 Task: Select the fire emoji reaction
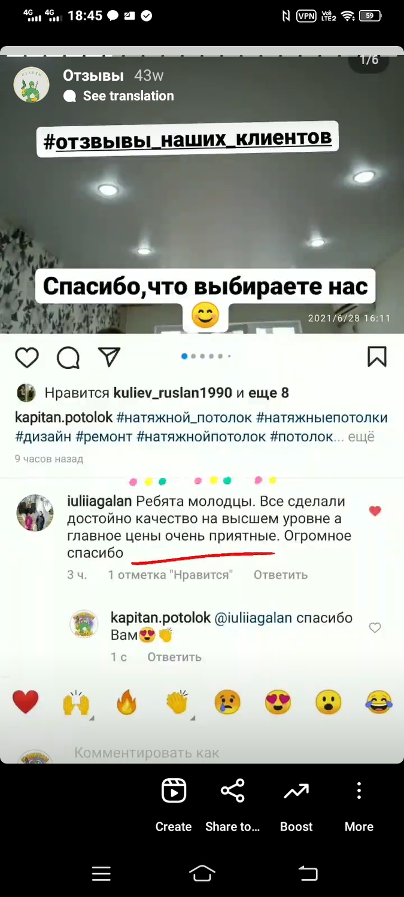[x=127, y=702]
